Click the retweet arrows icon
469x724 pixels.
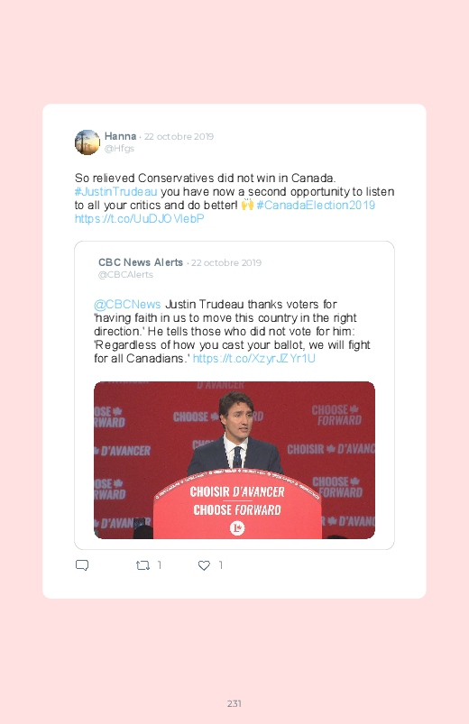click(x=143, y=565)
